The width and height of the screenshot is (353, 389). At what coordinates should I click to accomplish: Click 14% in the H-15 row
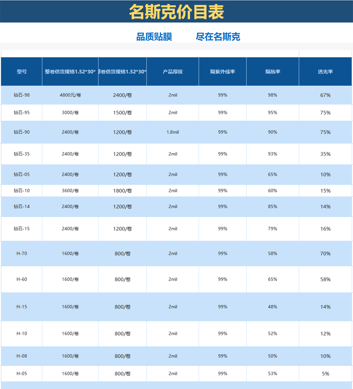point(325,307)
